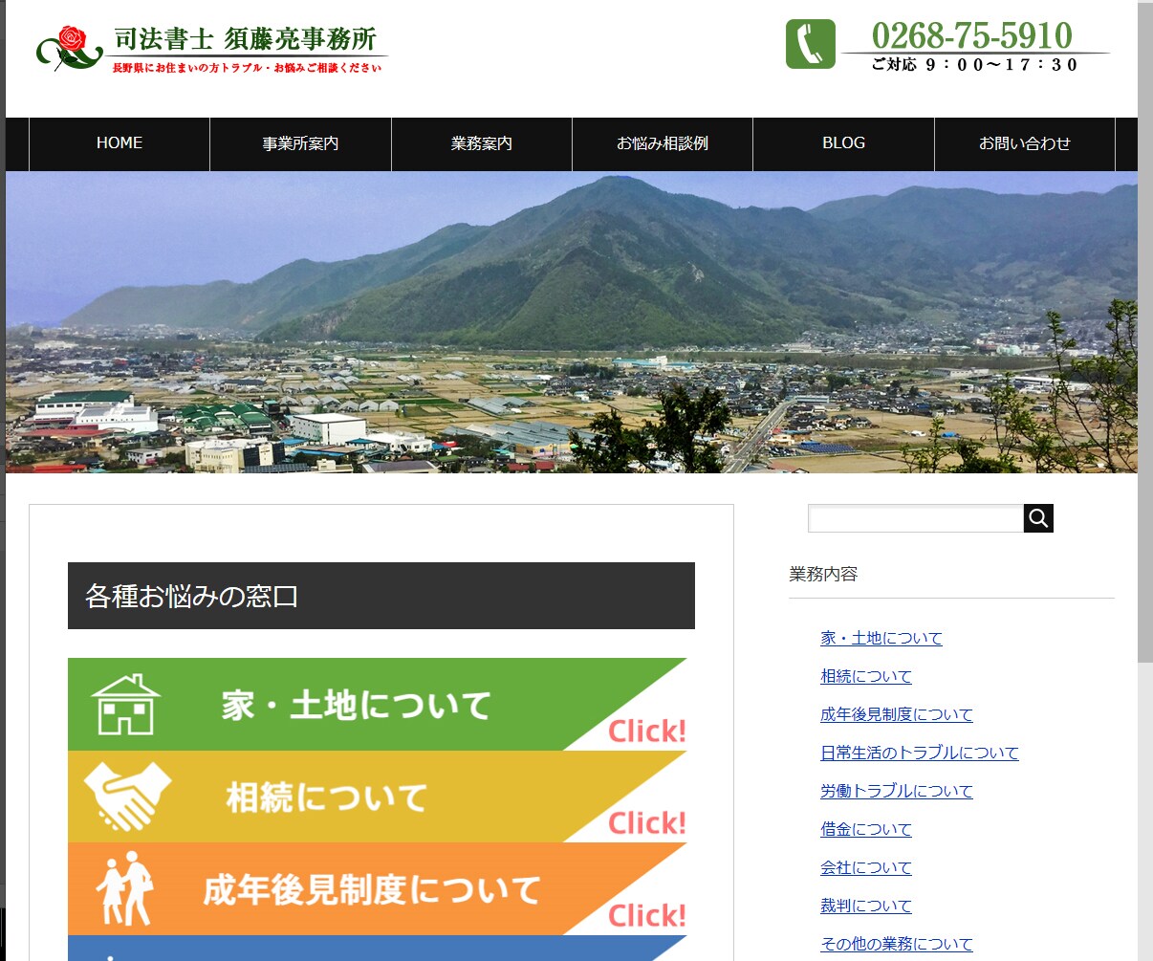
Task: Open the お悩み相談例 menu item
Action: coord(663,143)
